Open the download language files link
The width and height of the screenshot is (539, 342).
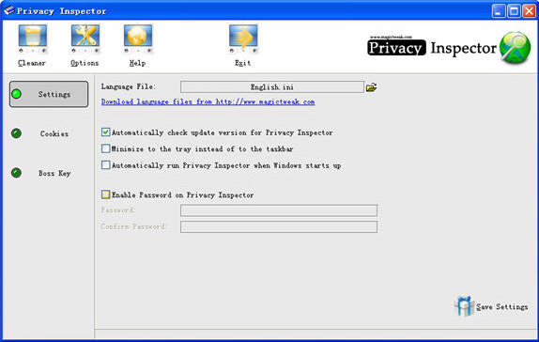208,101
